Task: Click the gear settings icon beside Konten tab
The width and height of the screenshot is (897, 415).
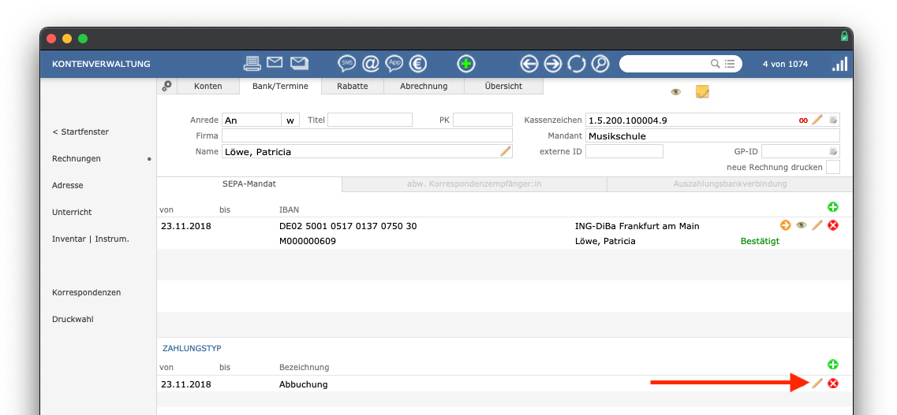Action: [x=166, y=86]
